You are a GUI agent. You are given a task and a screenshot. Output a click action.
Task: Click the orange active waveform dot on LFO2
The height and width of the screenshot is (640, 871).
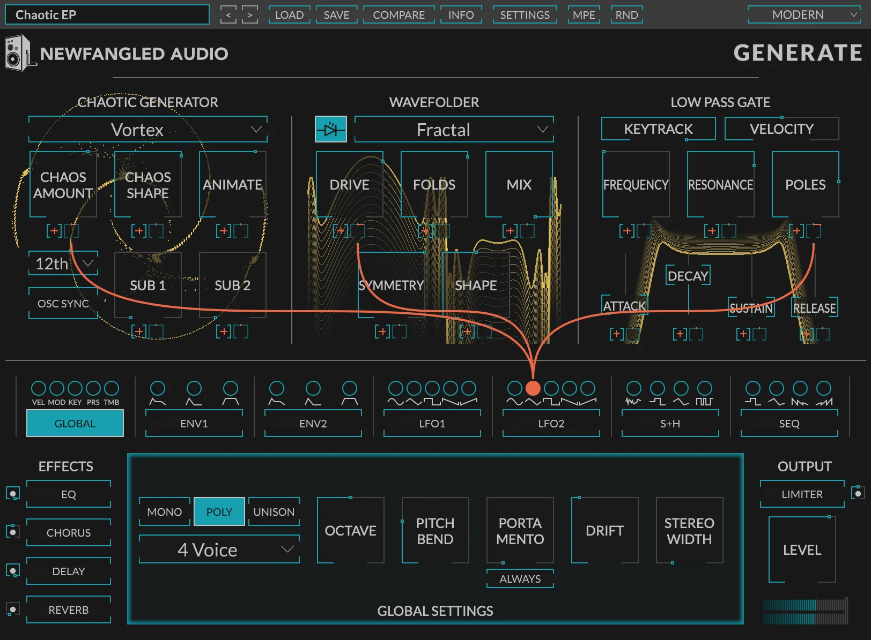[x=533, y=389]
